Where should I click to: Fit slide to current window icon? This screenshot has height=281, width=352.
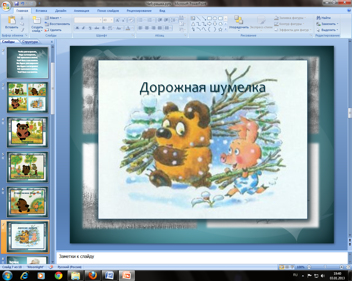[x=348, y=267]
